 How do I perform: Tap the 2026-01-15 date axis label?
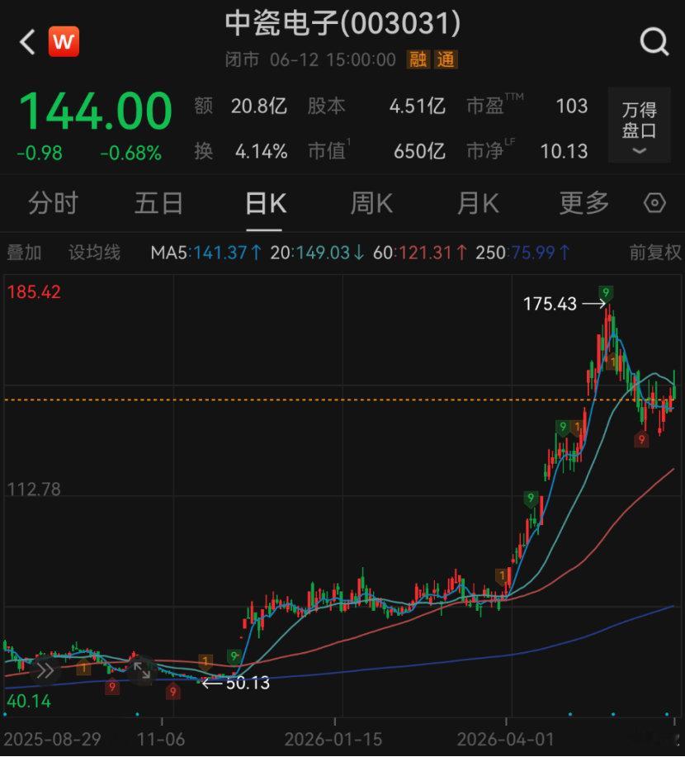tap(333, 739)
